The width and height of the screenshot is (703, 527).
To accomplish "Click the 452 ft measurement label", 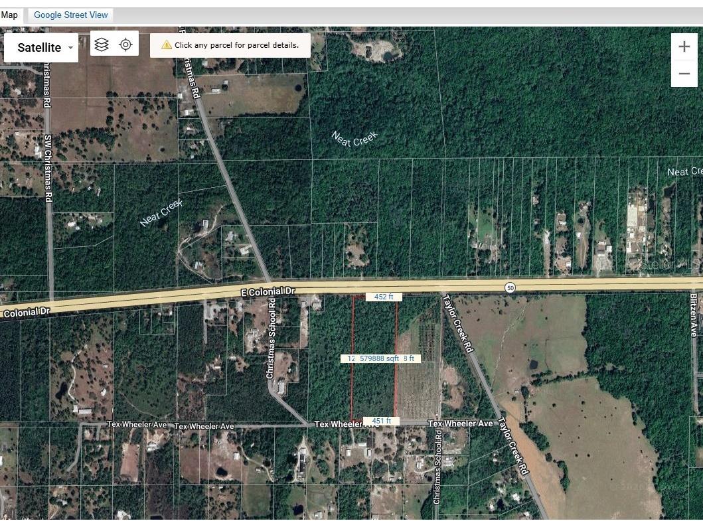I will tap(384, 297).
